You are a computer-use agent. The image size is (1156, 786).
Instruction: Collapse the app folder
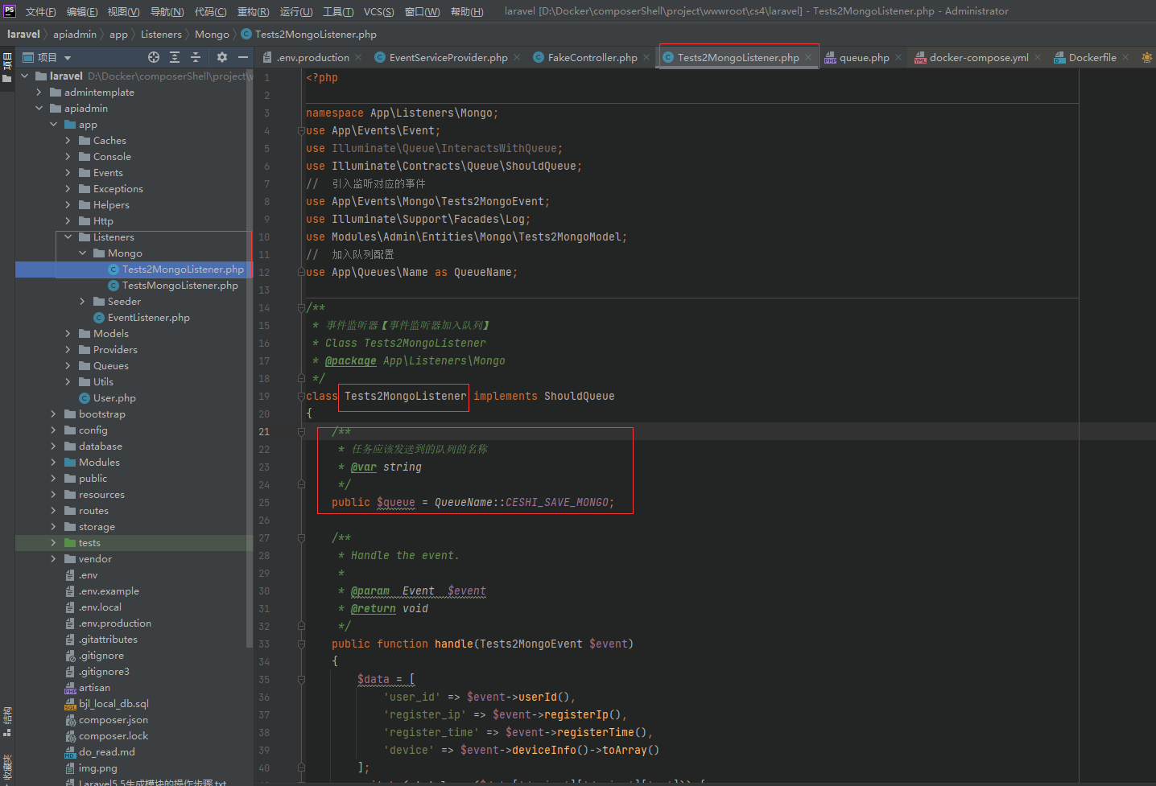tap(53, 125)
